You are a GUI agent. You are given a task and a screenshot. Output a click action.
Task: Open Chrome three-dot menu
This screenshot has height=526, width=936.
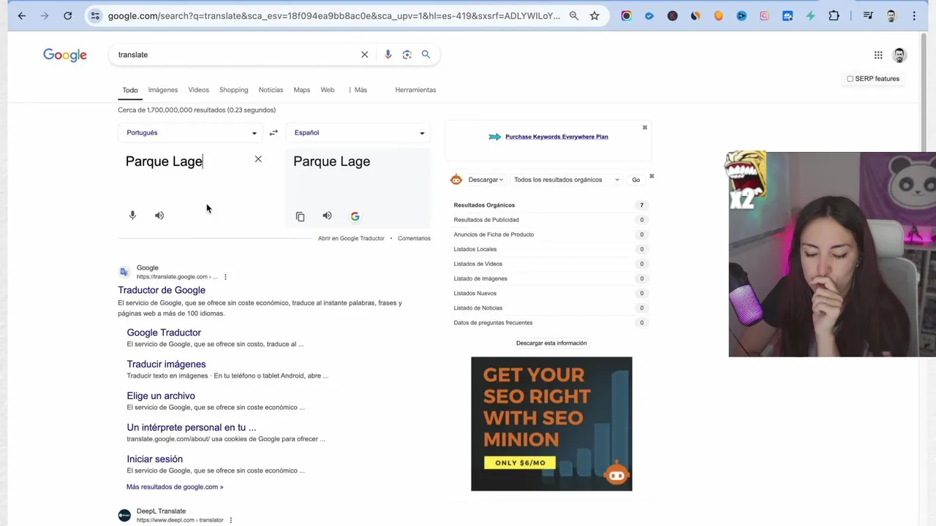(914, 15)
